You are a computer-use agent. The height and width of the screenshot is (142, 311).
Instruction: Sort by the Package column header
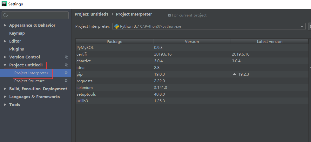(x=114, y=42)
